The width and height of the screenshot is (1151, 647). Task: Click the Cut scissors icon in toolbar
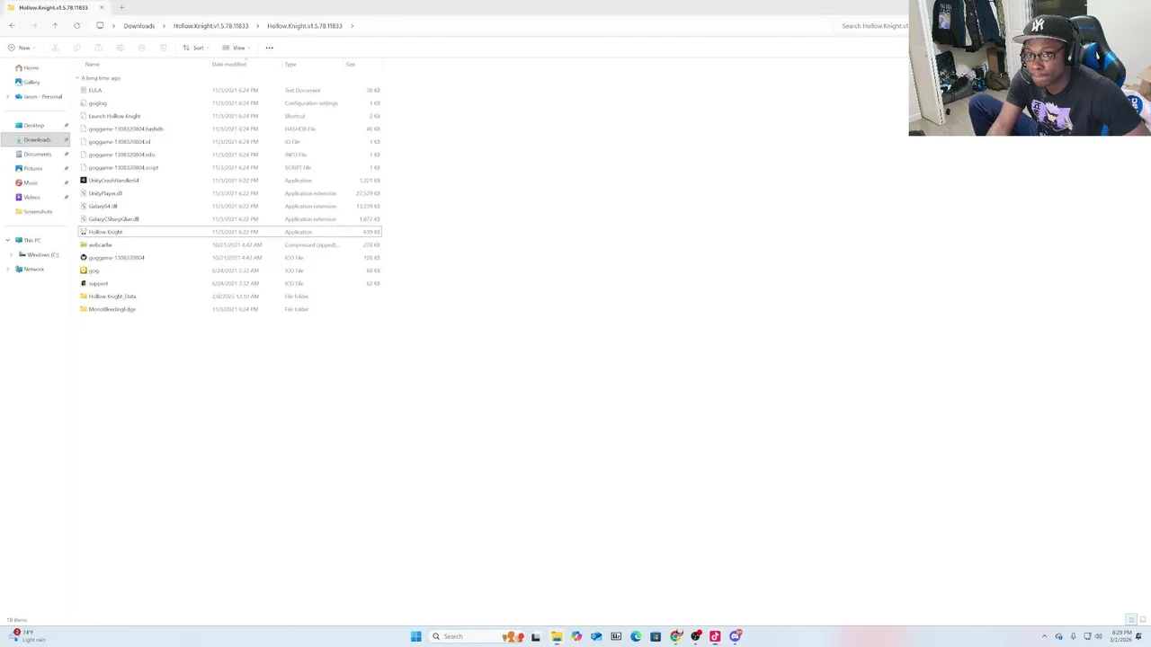tap(55, 48)
